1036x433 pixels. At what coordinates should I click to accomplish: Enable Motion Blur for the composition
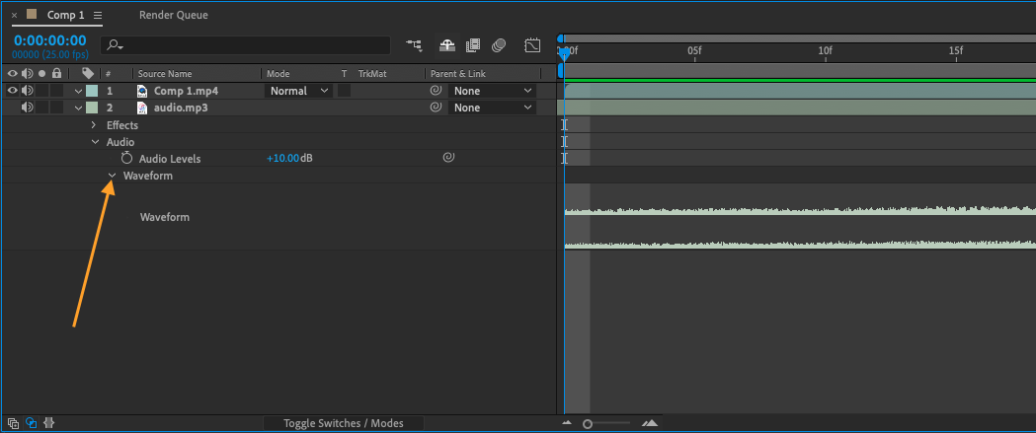[x=499, y=45]
